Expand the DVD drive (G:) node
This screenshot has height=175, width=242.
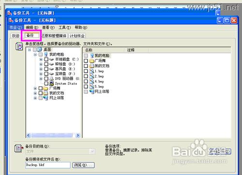point(41,79)
